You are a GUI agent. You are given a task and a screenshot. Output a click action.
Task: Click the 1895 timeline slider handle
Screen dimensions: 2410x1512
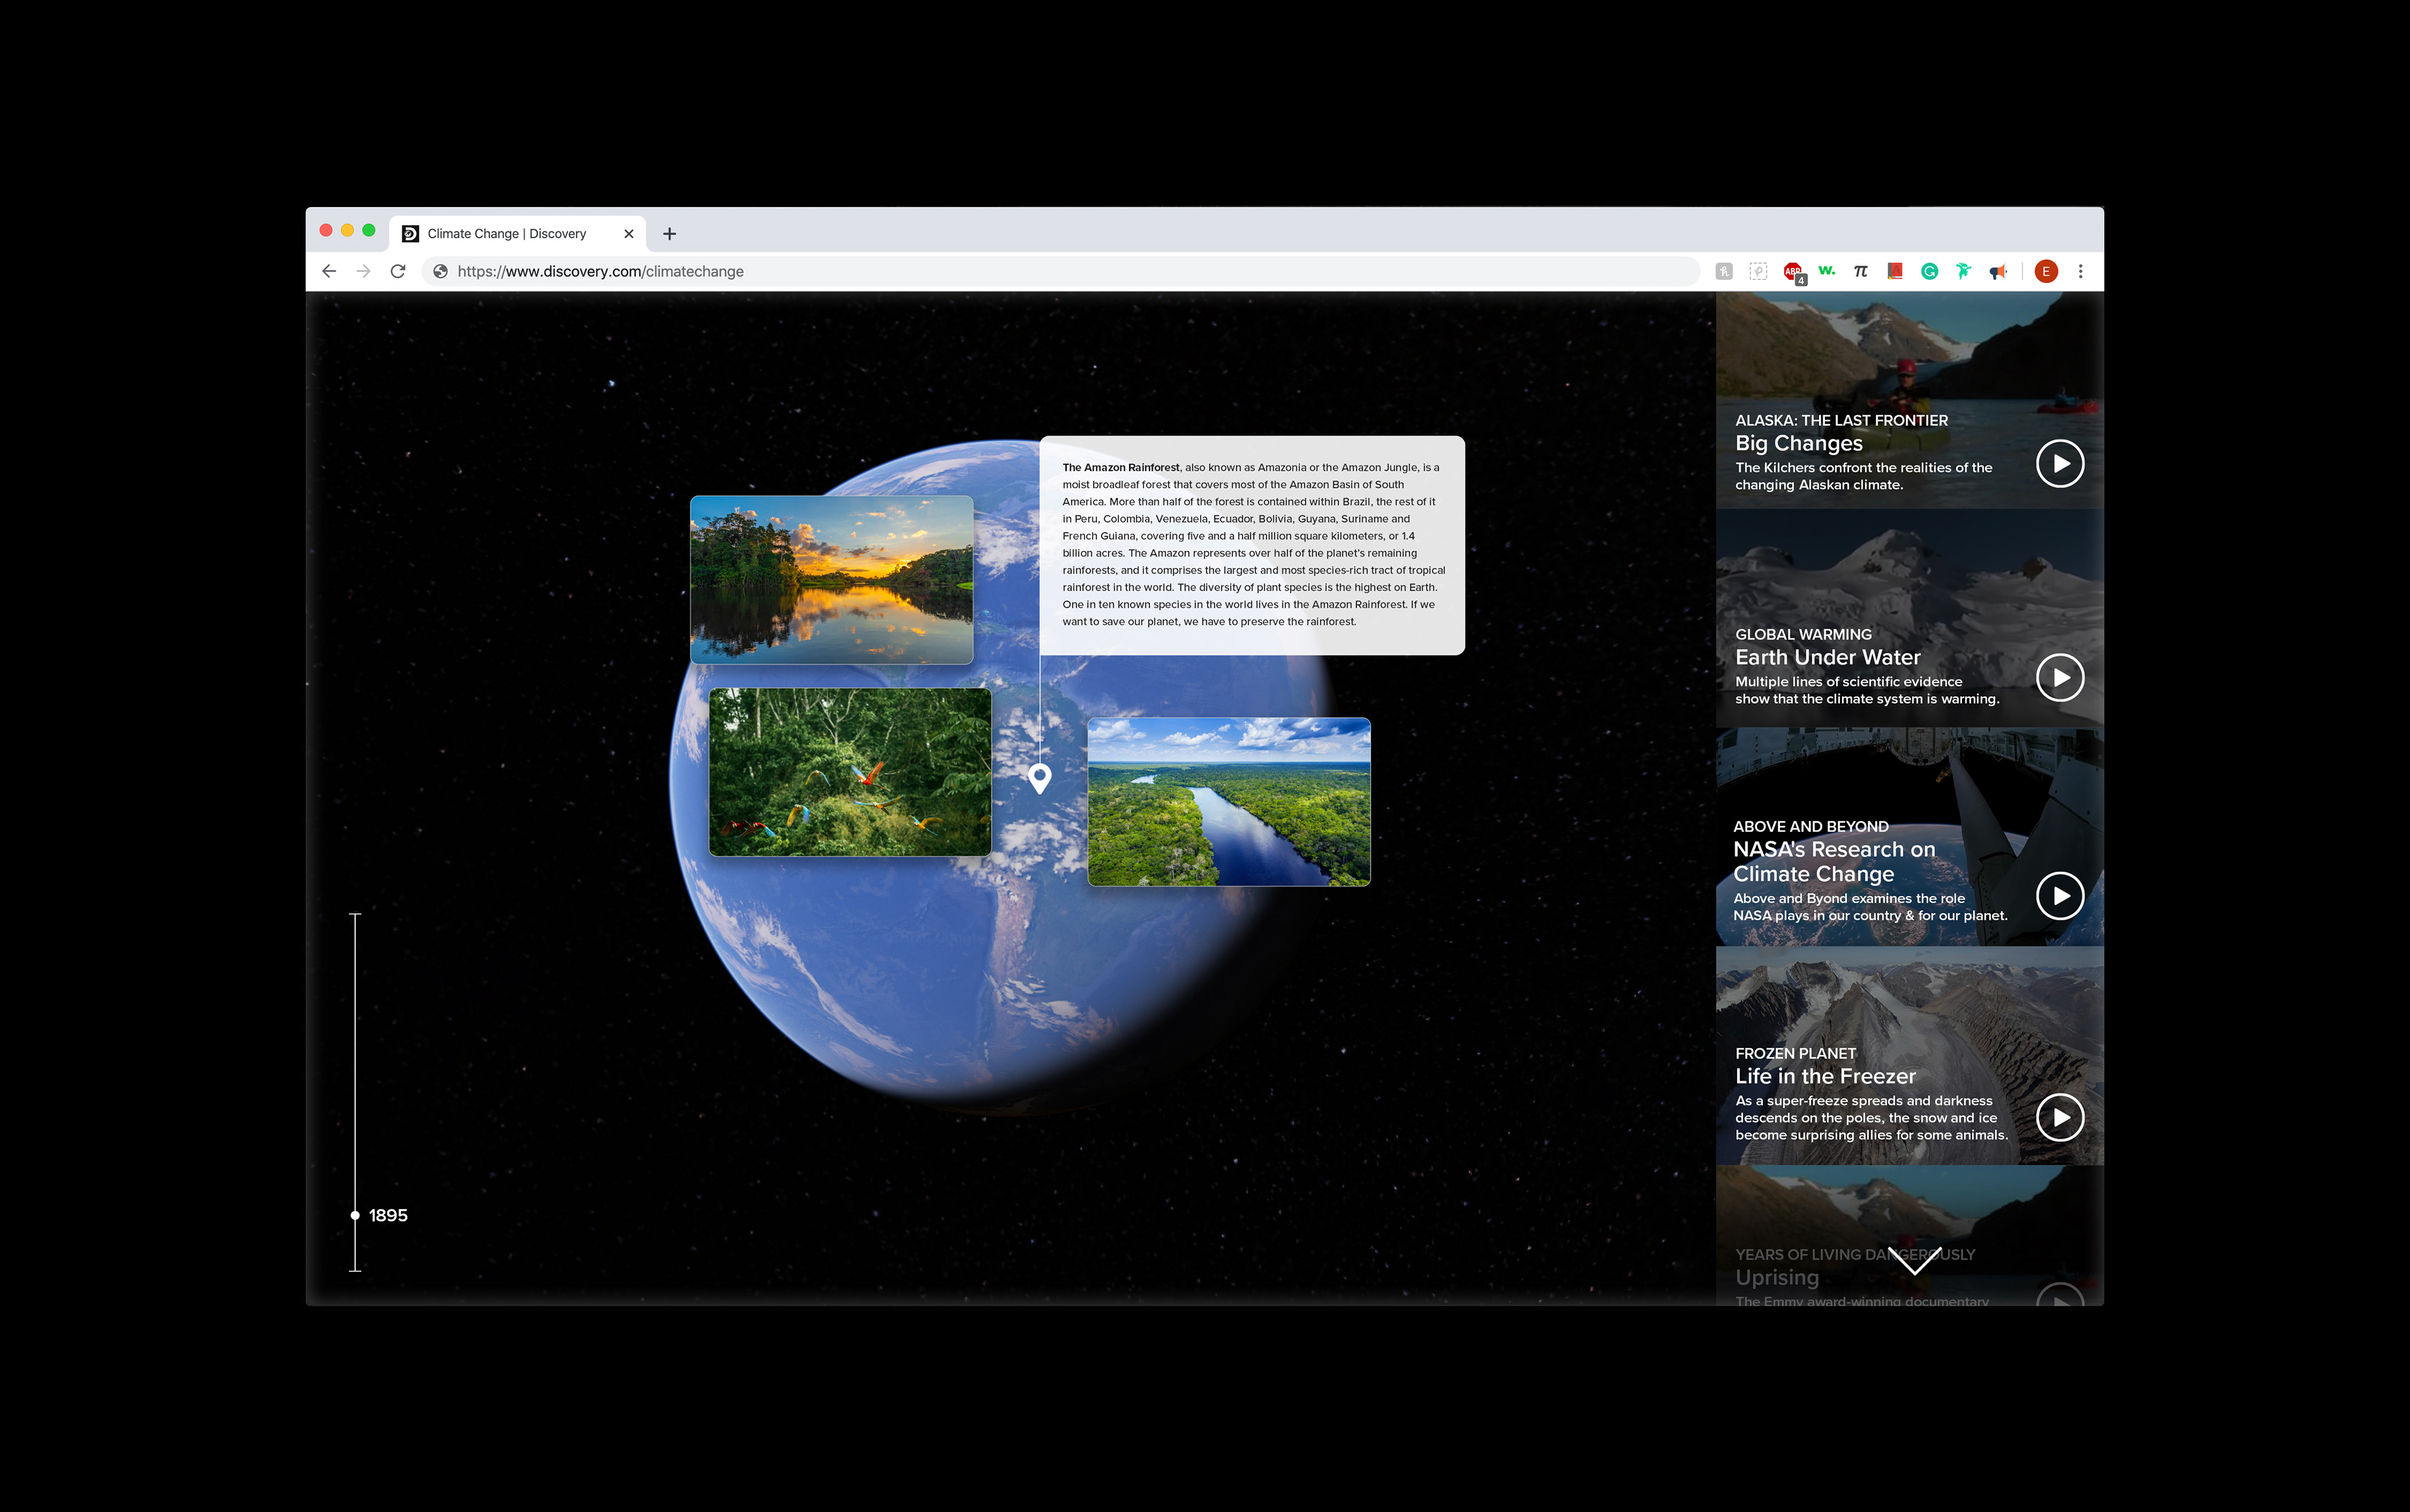tap(354, 1215)
